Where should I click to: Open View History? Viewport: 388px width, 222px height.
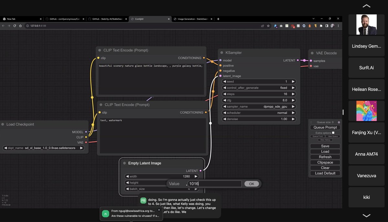[x=325, y=140]
